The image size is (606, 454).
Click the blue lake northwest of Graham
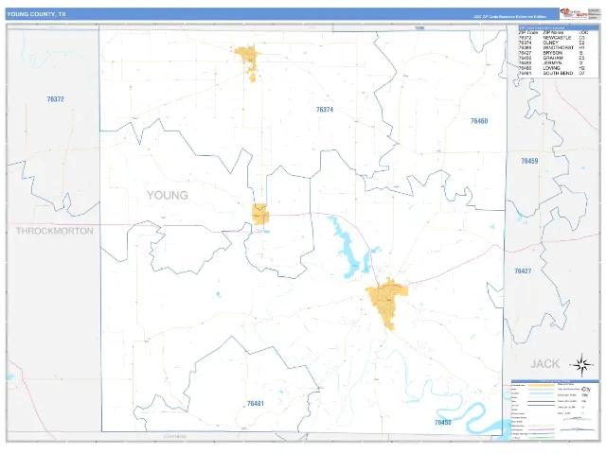pos(346,247)
